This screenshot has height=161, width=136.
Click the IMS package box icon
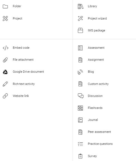pos(80,30)
